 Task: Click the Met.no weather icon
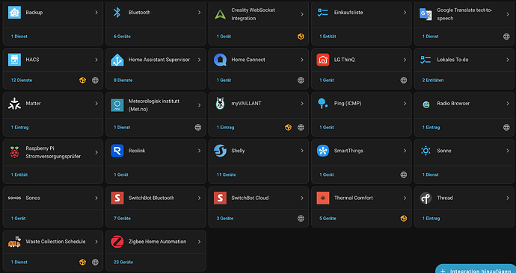(117, 105)
